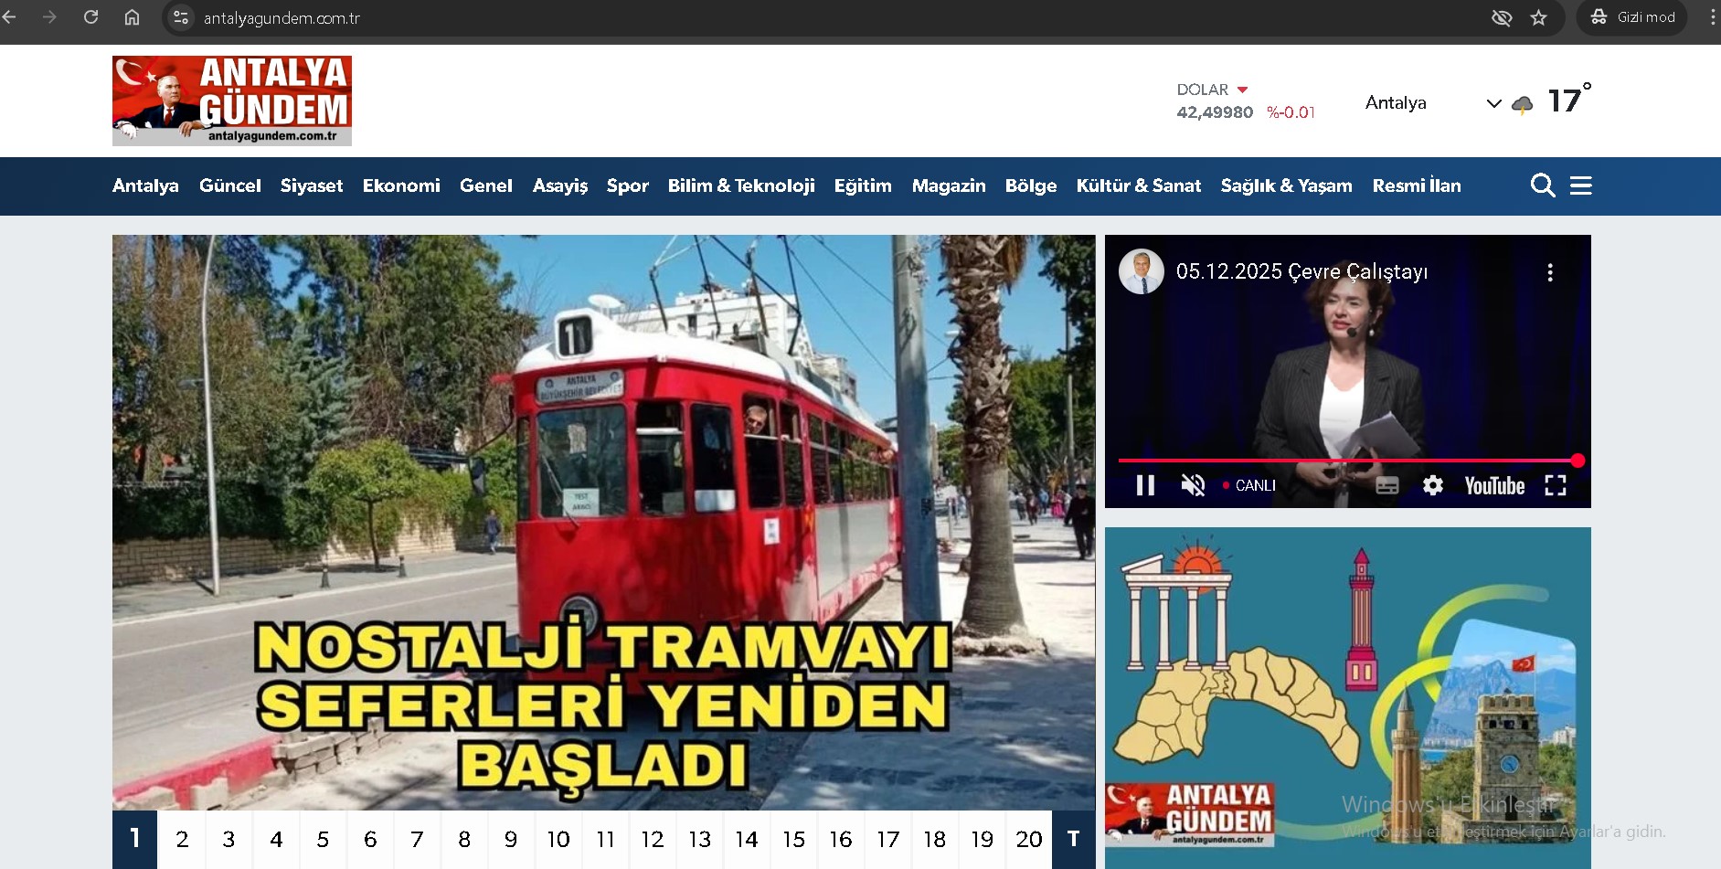Mute the live broadcast audio
The width and height of the screenshot is (1721, 869).
(x=1191, y=484)
